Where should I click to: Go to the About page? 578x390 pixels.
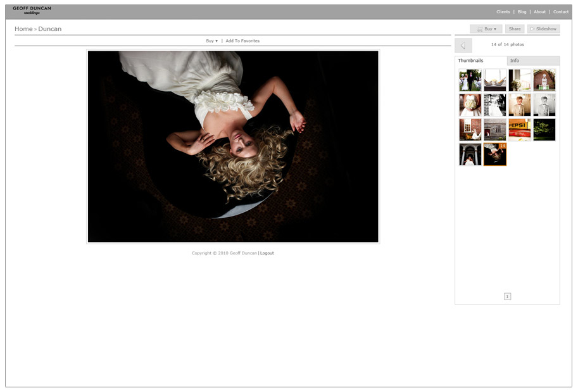tap(539, 12)
